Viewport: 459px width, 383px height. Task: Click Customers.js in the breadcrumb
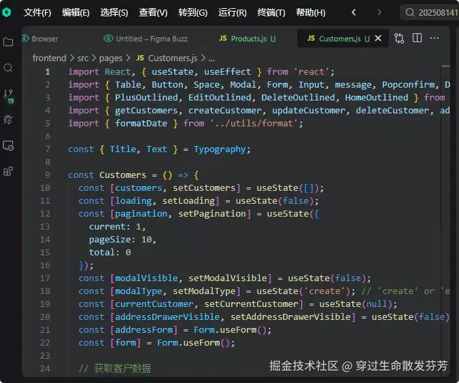point(167,58)
